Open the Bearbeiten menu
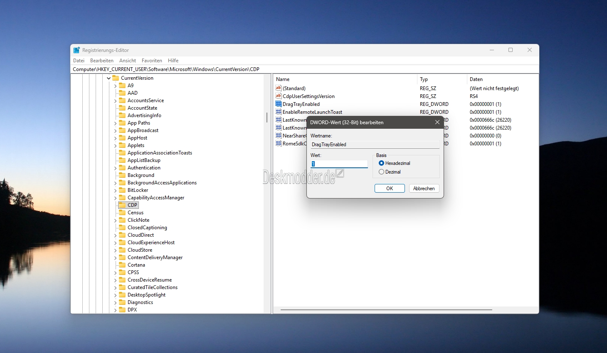This screenshot has width=607, height=353. pyautogui.click(x=101, y=61)
